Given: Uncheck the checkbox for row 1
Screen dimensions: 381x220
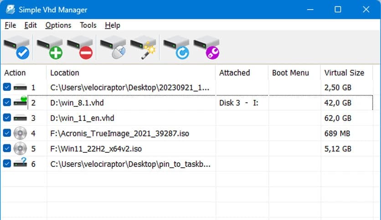Looking at the screenshot, I should click(x=7, y=87).
